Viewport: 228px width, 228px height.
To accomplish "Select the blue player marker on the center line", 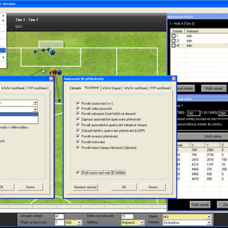I will 59,100.
